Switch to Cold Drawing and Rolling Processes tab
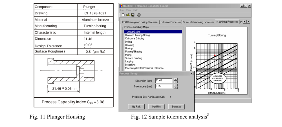Viewport: 282px width, 127px height. [140, 22]
